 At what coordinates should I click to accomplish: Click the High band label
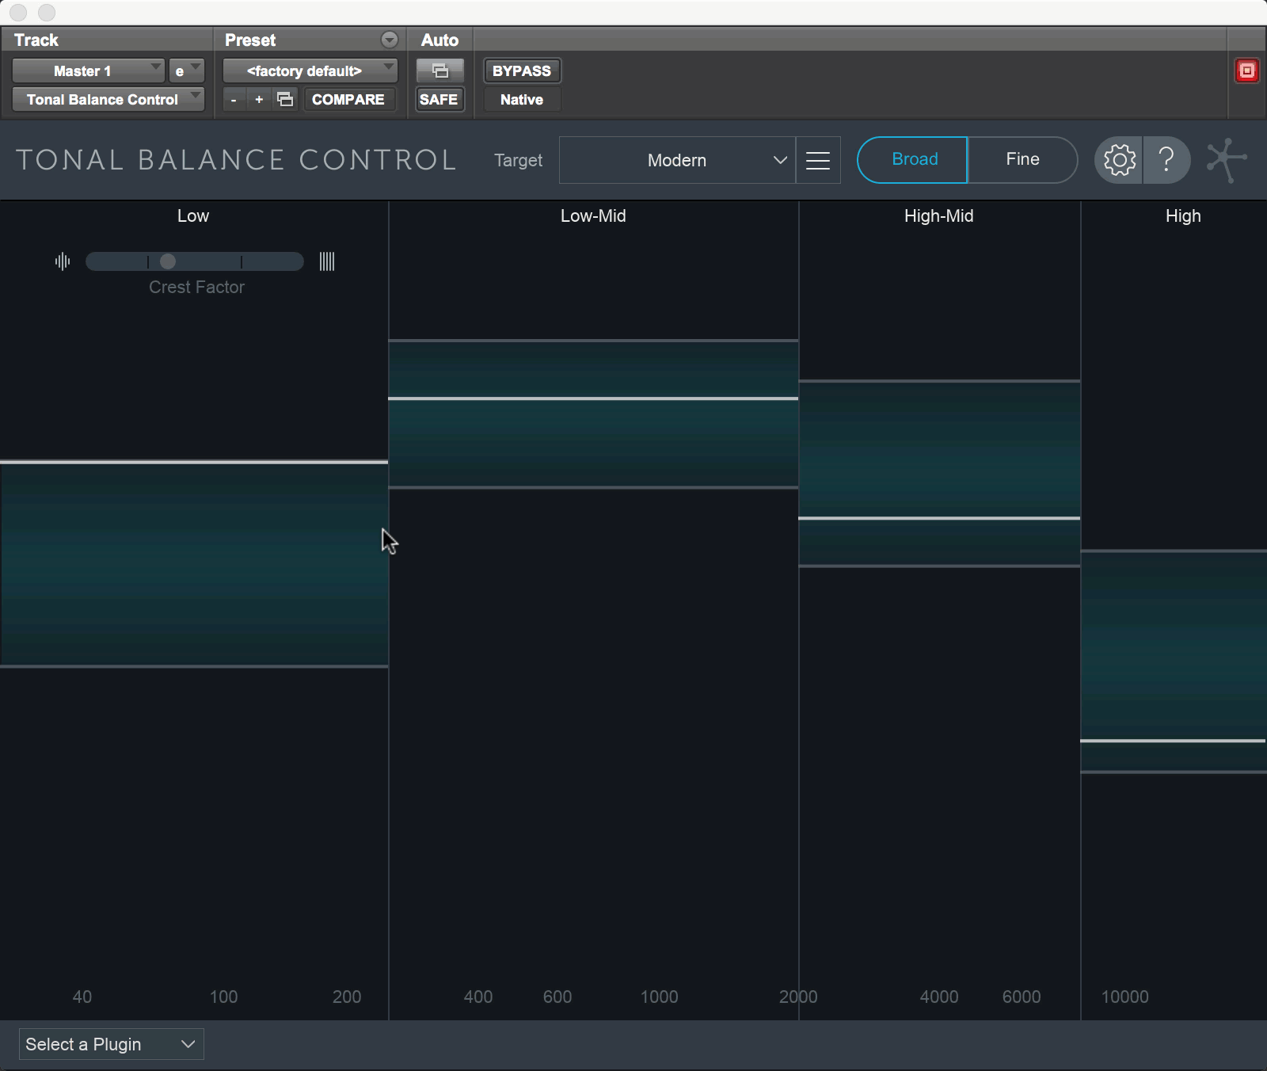pyautogui.click(x=1183, y=215)
